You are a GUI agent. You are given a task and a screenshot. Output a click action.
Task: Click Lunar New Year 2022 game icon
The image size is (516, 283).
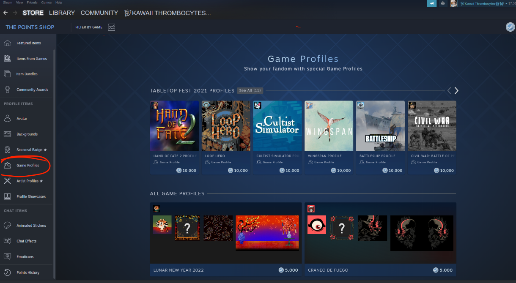tap(156, 209)
